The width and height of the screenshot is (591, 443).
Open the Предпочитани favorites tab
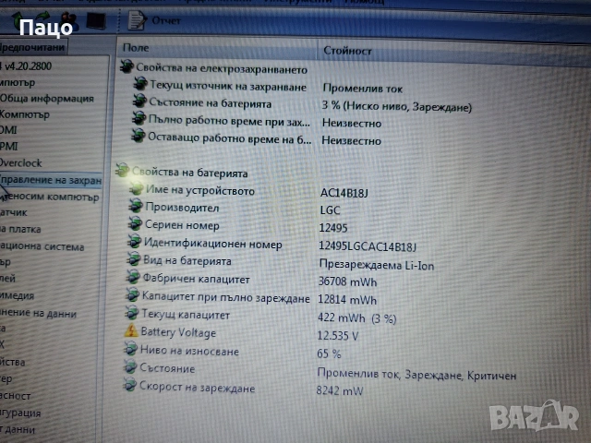pos(32,47)
